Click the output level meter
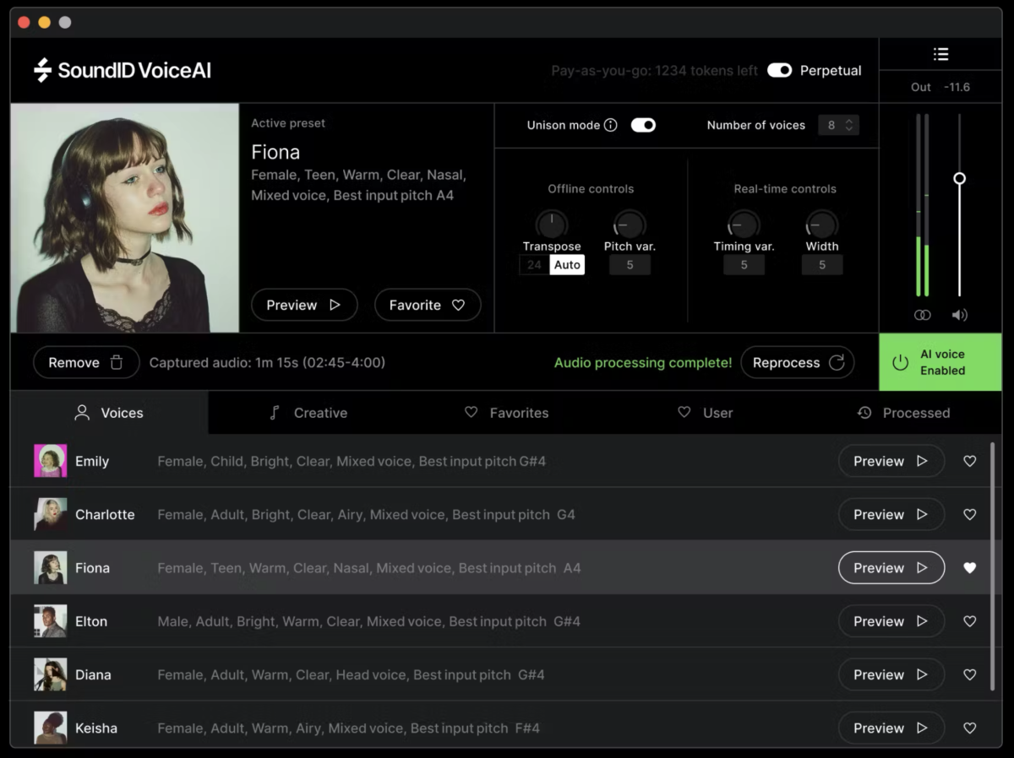 click(922, 205)
